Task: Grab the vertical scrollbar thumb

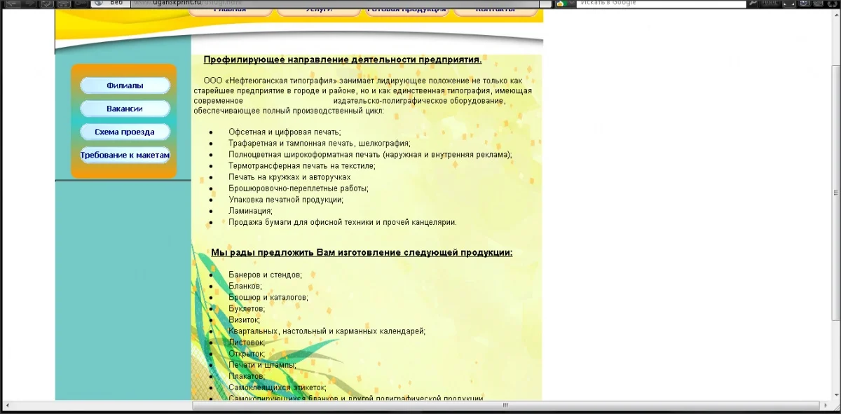Action: [835, 193]
